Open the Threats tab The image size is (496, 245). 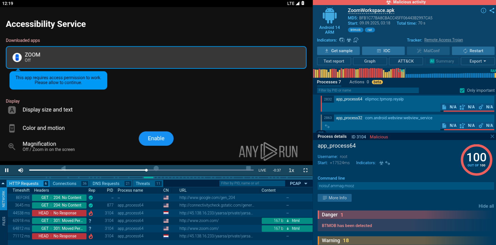[143, 184]
